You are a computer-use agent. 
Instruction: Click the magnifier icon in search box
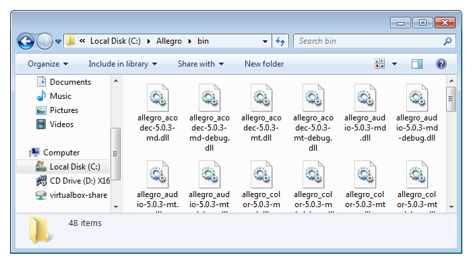click(x=447, y=41)
